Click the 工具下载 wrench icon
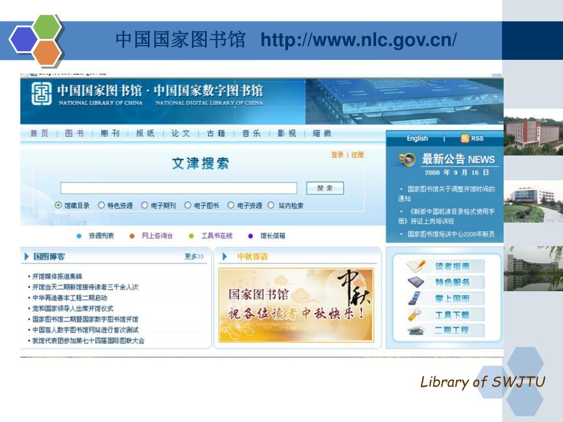The width and height of the screenshot is (563, 422). point(415,314)
